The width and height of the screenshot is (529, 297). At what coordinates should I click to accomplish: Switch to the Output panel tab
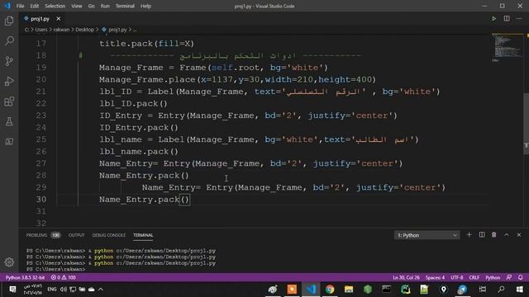click(x=77, y=235)
